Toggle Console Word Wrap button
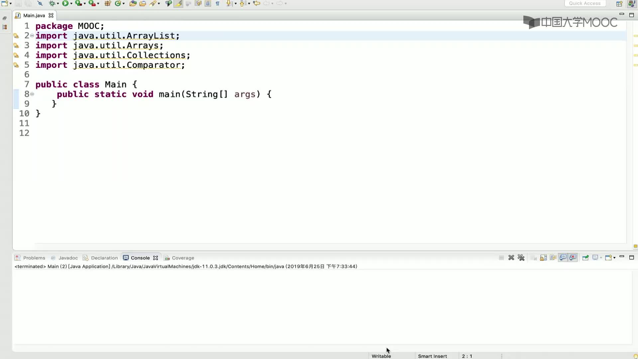 (x=553, y=258)
